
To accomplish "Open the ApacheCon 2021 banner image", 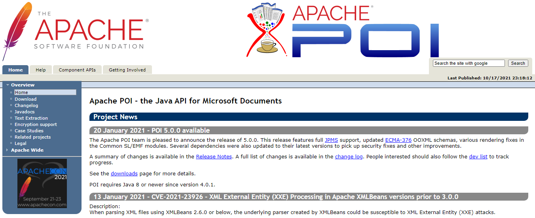I will pyautogui.click(x=42, y=183).
